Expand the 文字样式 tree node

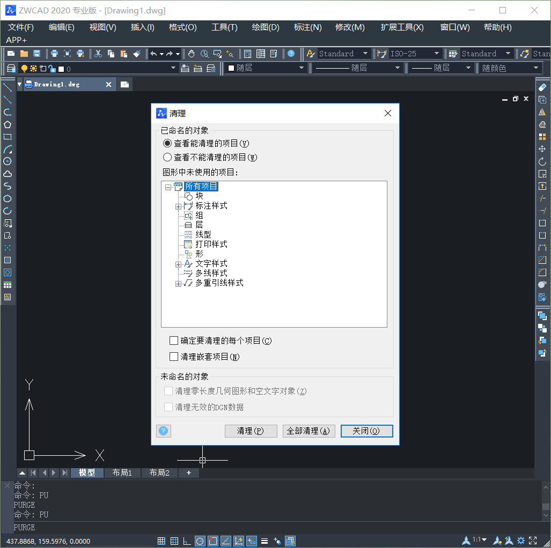pos(178,264)
